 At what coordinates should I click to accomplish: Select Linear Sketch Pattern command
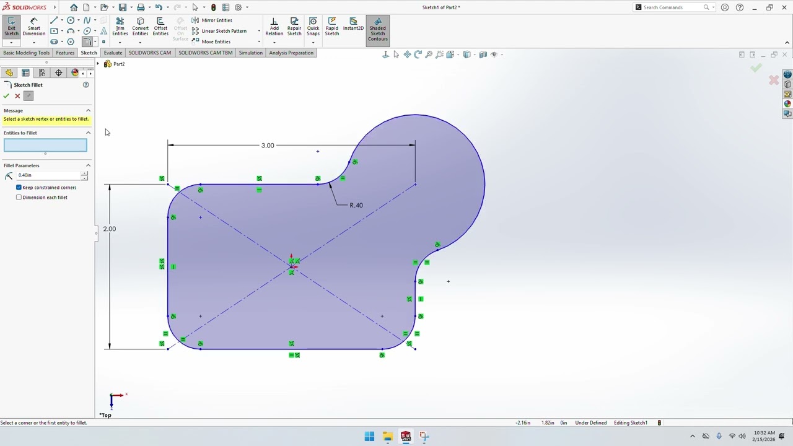click(219, 31)
